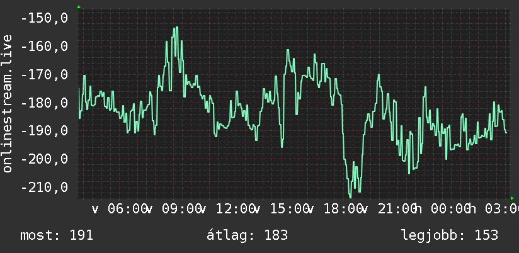Click the -150,0 y-axis label
519x253 pixels.
coord(44,18)
